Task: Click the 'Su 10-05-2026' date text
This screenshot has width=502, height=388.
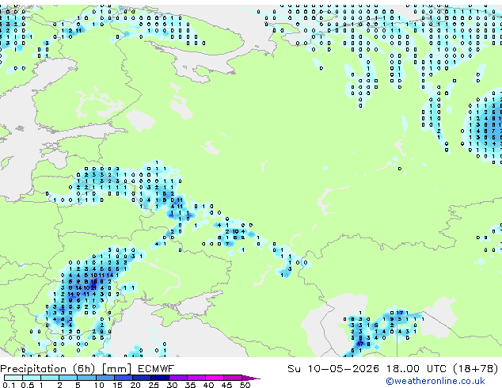Action: tap(333, 368)
